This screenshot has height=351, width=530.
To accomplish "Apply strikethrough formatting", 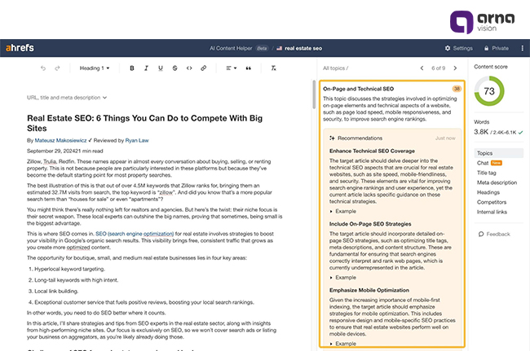I will tap(175, 68).
